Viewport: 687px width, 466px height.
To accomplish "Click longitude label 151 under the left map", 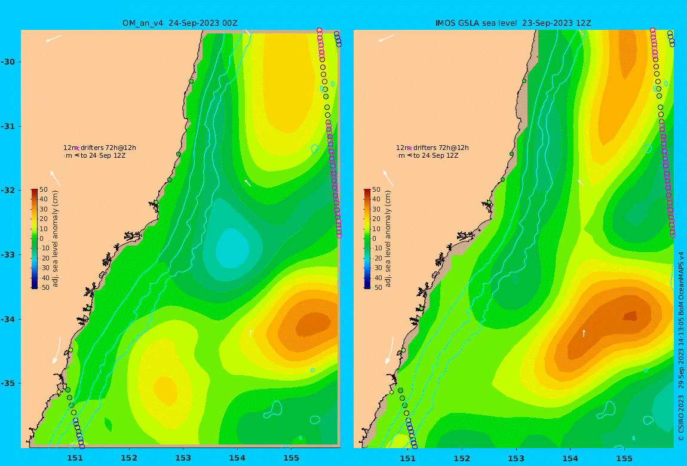I will [75, 458].
